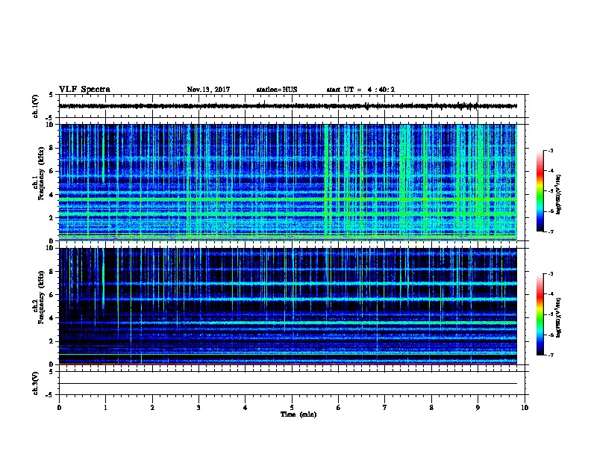
Task: Click inside the ch.2 spectrogram panel
Action: click(x=288, y=306)
